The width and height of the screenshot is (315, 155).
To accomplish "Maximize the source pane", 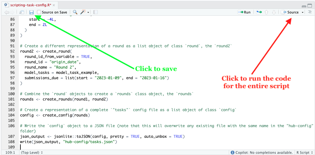I will click(310, 6).
